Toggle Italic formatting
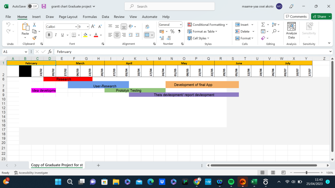Screen dimensions: 335x188 click(56, 35)
